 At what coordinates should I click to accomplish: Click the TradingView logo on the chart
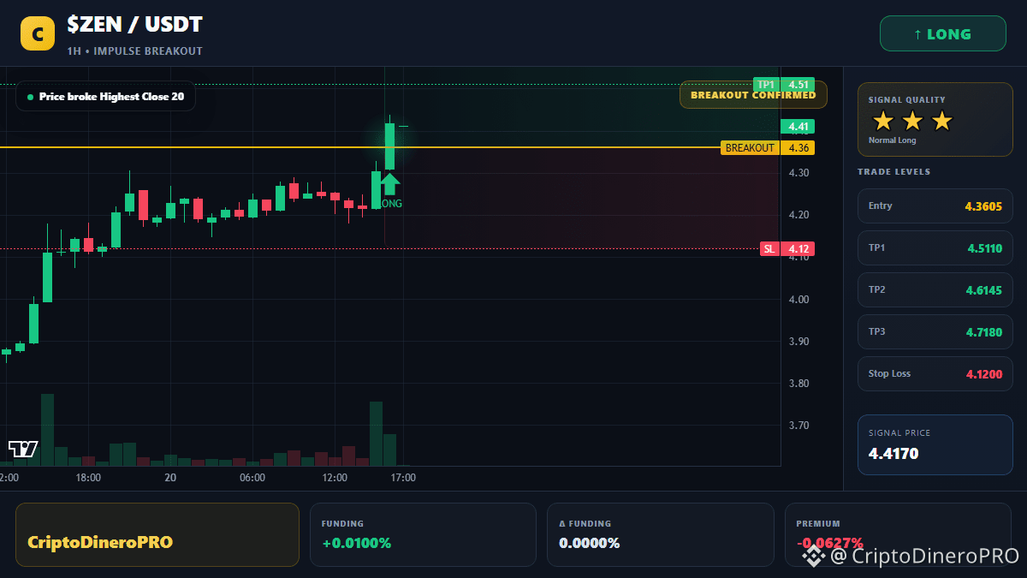point(23,449)
